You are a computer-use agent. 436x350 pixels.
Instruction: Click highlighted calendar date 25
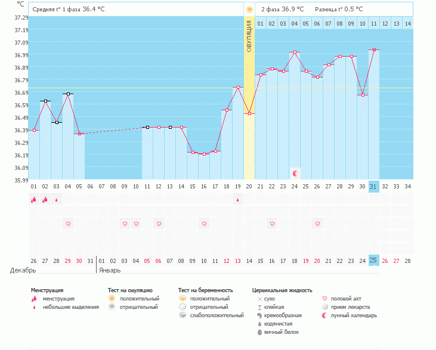[x=374, y=261]
